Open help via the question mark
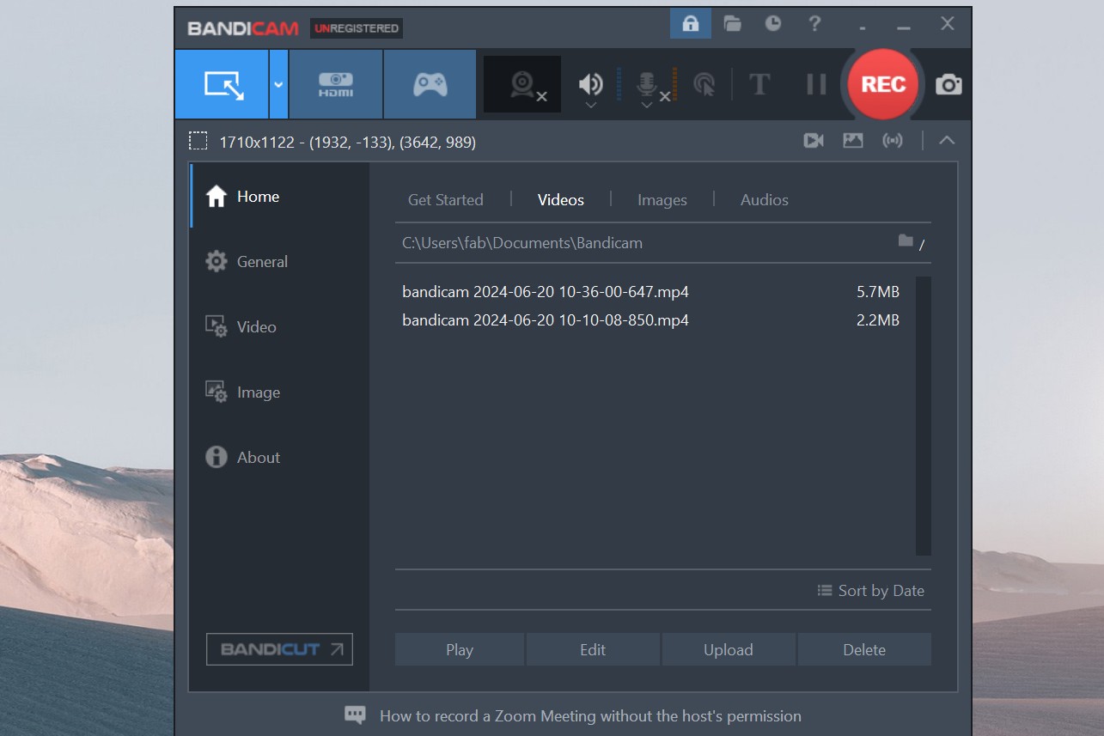This screenshot has width=1104, height=736. (814, 23)
